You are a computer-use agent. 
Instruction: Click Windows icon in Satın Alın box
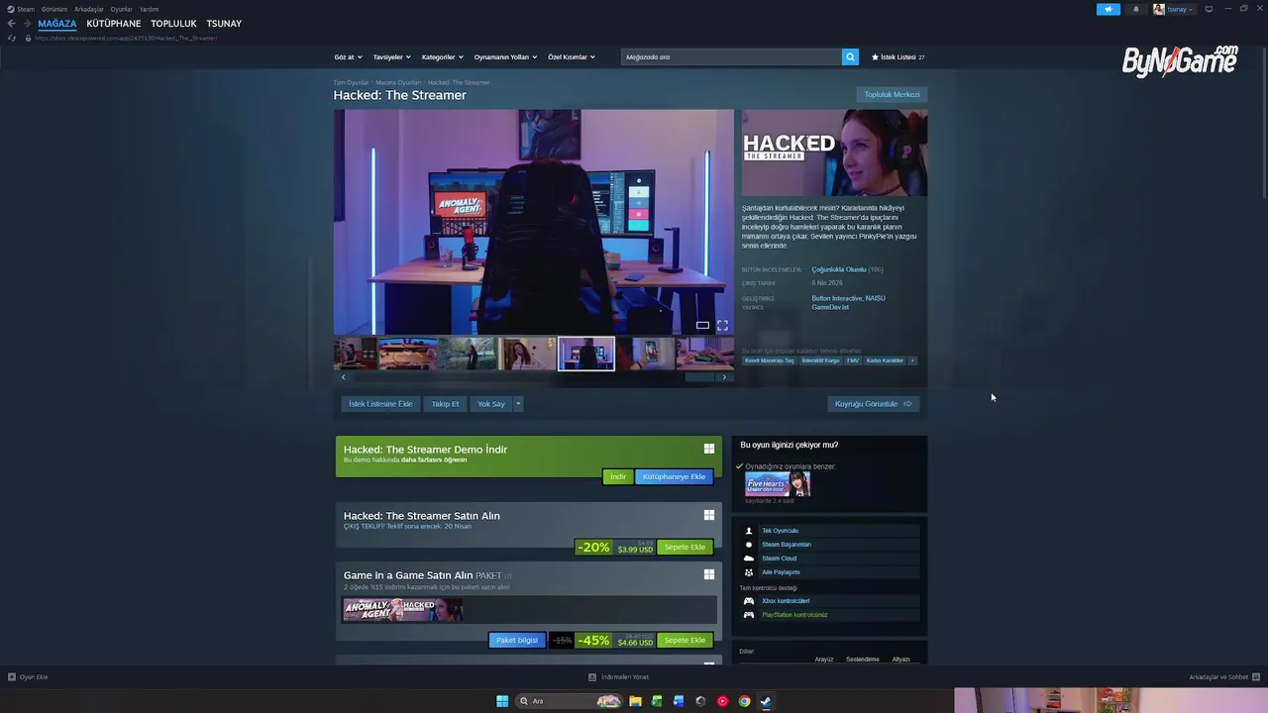pyautogui.click(x=709, y=515)
